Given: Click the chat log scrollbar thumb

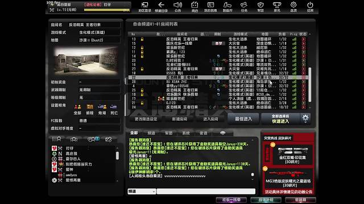Looking at the screenshot, I should pos(253,175).
